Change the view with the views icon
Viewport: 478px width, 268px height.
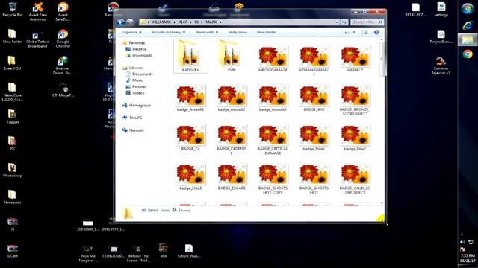(x=347, y=32)
